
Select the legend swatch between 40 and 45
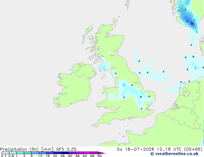click(87, 153)
